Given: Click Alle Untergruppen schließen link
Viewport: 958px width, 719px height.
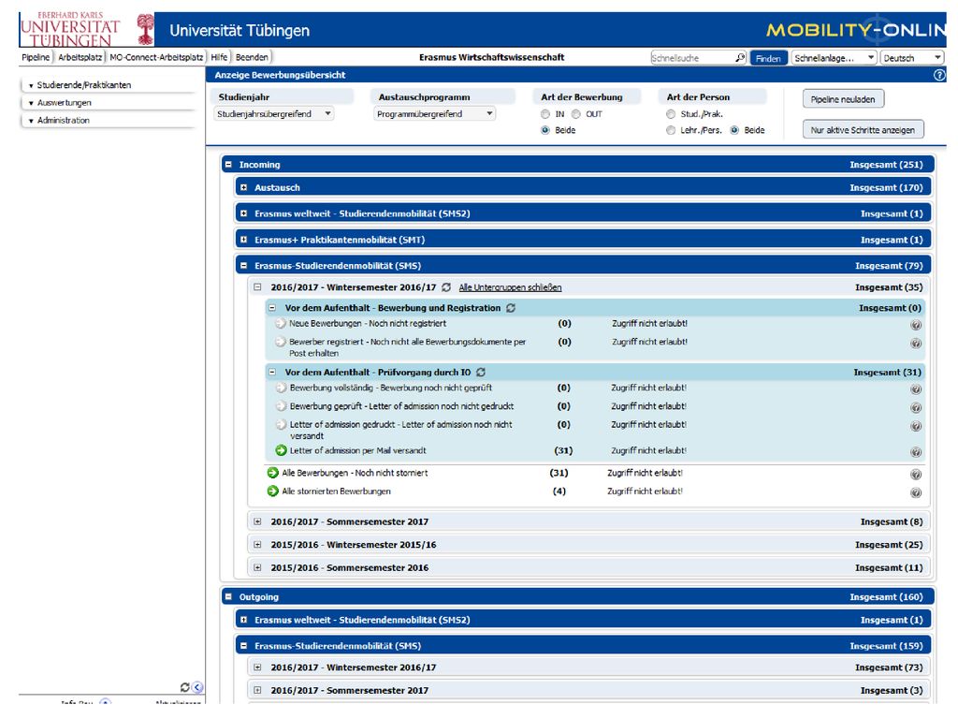Looking at the screenshot, I should click(x=510, y=287).
